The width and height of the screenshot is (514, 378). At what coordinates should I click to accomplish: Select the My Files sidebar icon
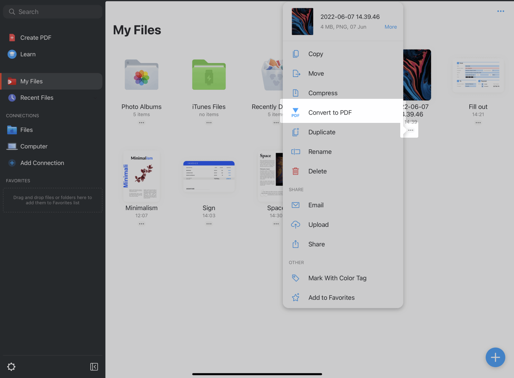(x=12, y=82)
